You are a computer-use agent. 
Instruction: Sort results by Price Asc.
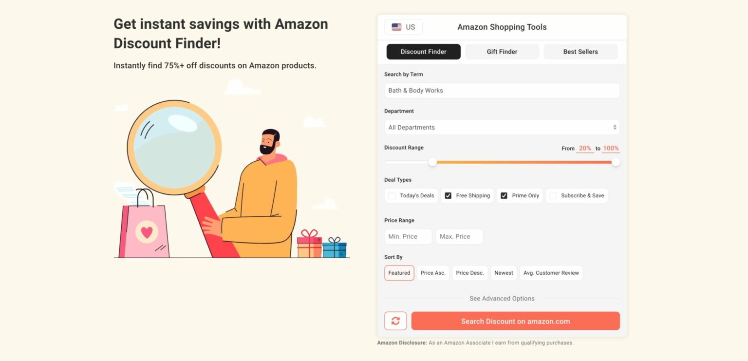click(433, 273)
